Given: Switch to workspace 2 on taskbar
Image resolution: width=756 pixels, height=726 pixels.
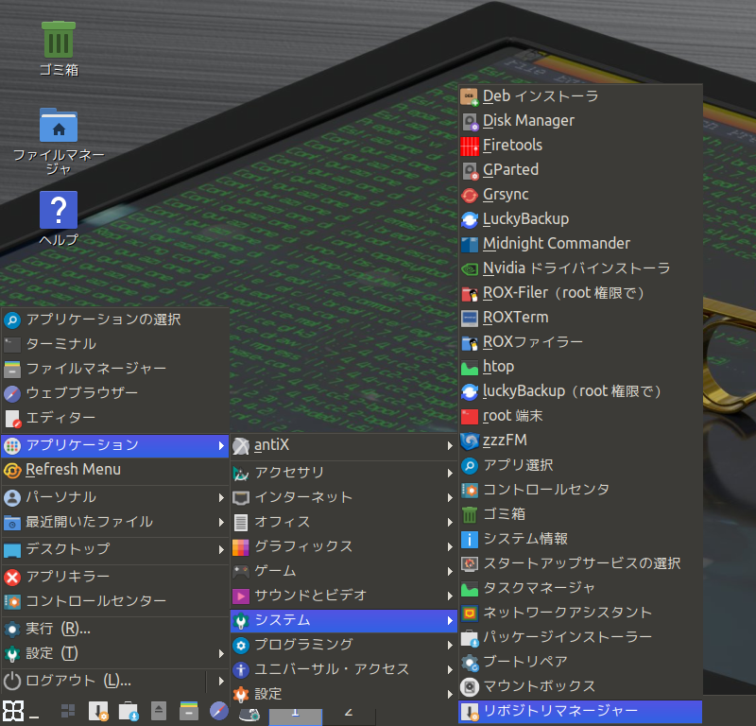Looking at the screenshot, I should (x=349, y=716).
